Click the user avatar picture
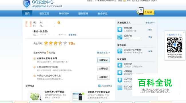The image size is (186, 103). tap(28, 24)
